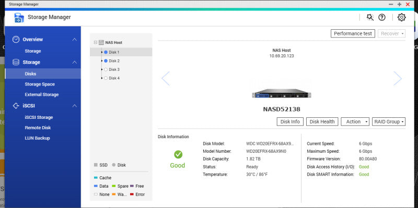
Task: Click the Performance test button
Action: 353,33
